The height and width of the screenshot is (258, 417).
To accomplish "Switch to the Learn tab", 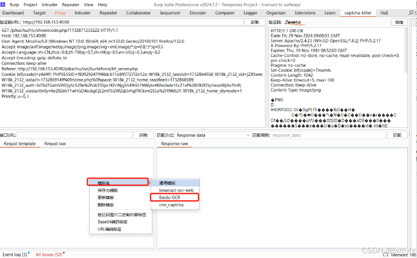I will point(330,13).
